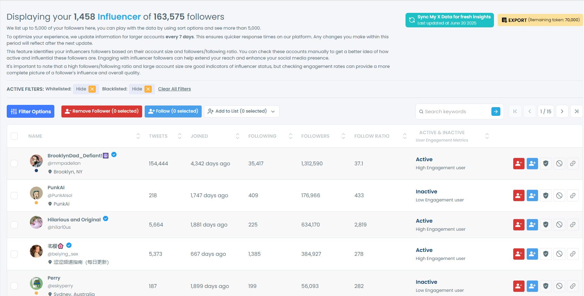The height and width of the screenshot is (296, 584).
Task: Click the Clear All Filters link
Action: tap(174, 89)
